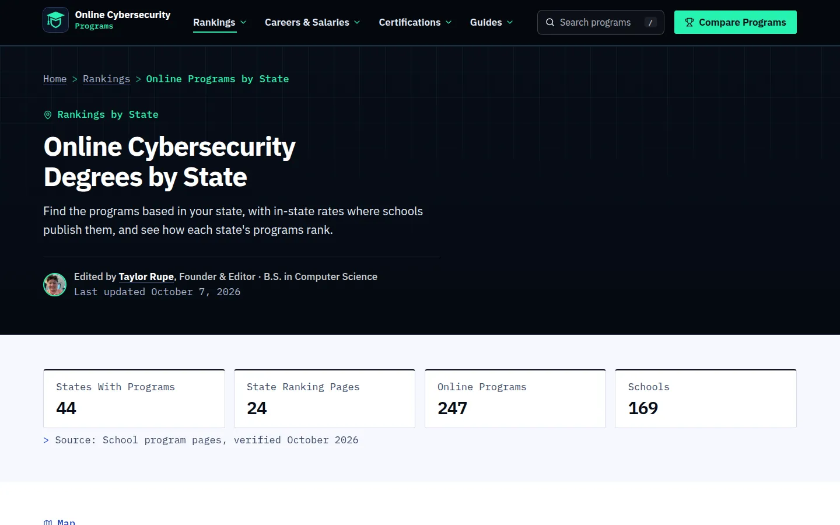
Task: Click the Schools 169 stat card
Action: pos(706,398)
